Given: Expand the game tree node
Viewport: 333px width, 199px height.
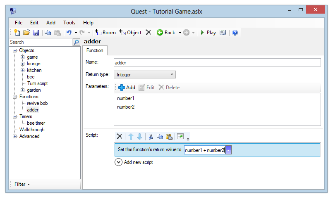Looking at the screenshot, I should tap(22, 57).
